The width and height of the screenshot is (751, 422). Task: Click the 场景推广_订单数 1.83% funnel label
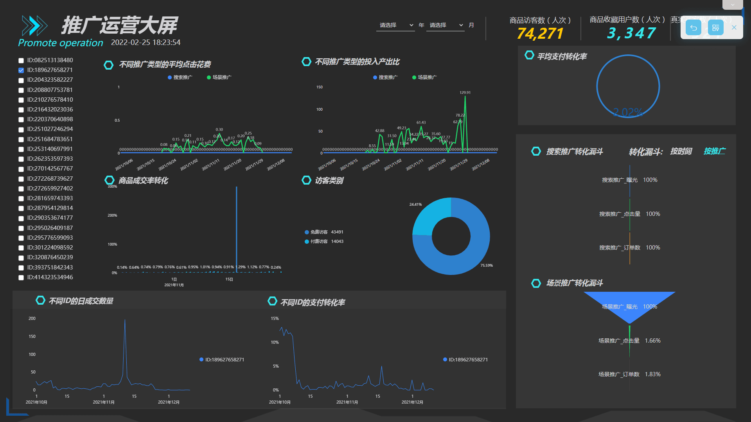[x=629, y=374]
